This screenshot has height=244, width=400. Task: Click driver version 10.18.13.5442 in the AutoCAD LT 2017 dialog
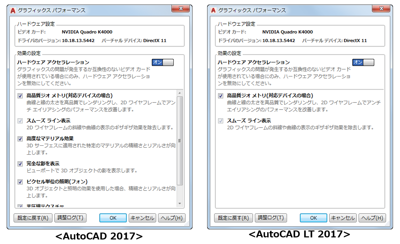[x=279, y=41]
